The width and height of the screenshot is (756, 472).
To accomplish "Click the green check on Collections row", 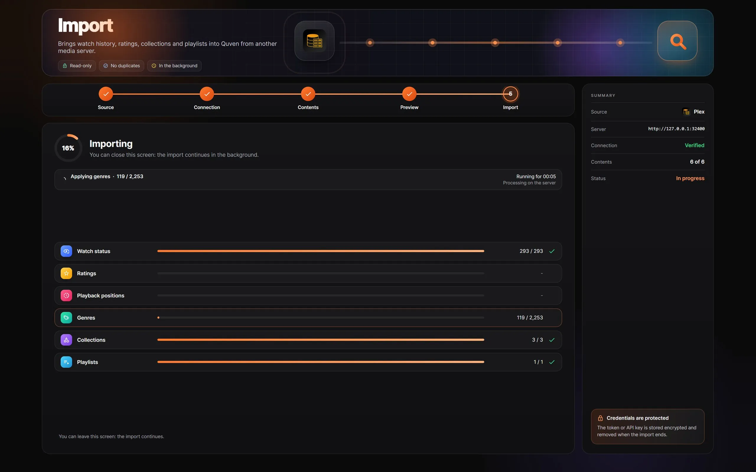I will point(552,340).
